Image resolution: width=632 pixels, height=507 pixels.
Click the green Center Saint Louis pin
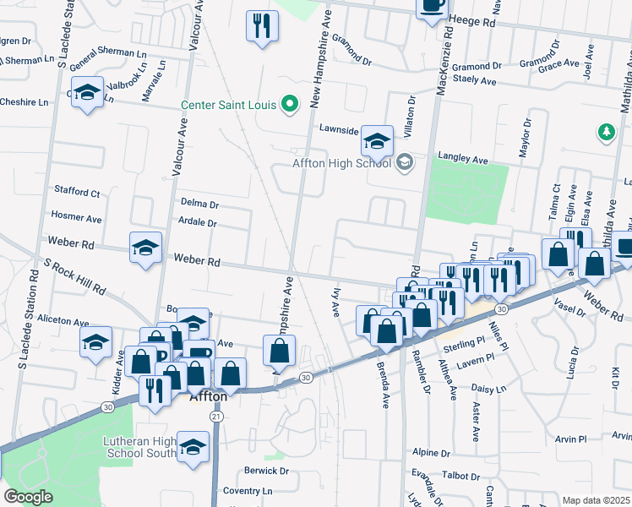click(x=290, y=105)
